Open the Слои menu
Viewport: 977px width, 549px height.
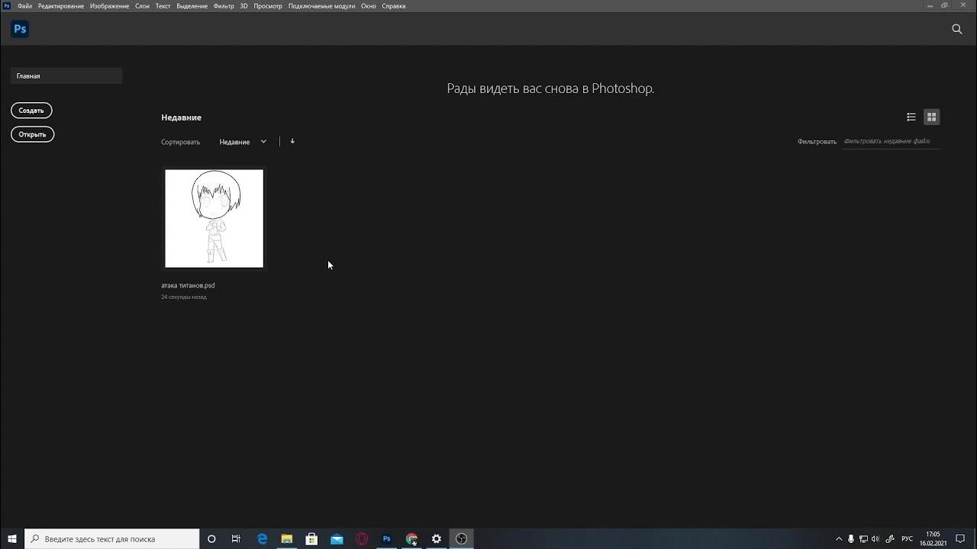pyautogui.click(x=142, y=5)
